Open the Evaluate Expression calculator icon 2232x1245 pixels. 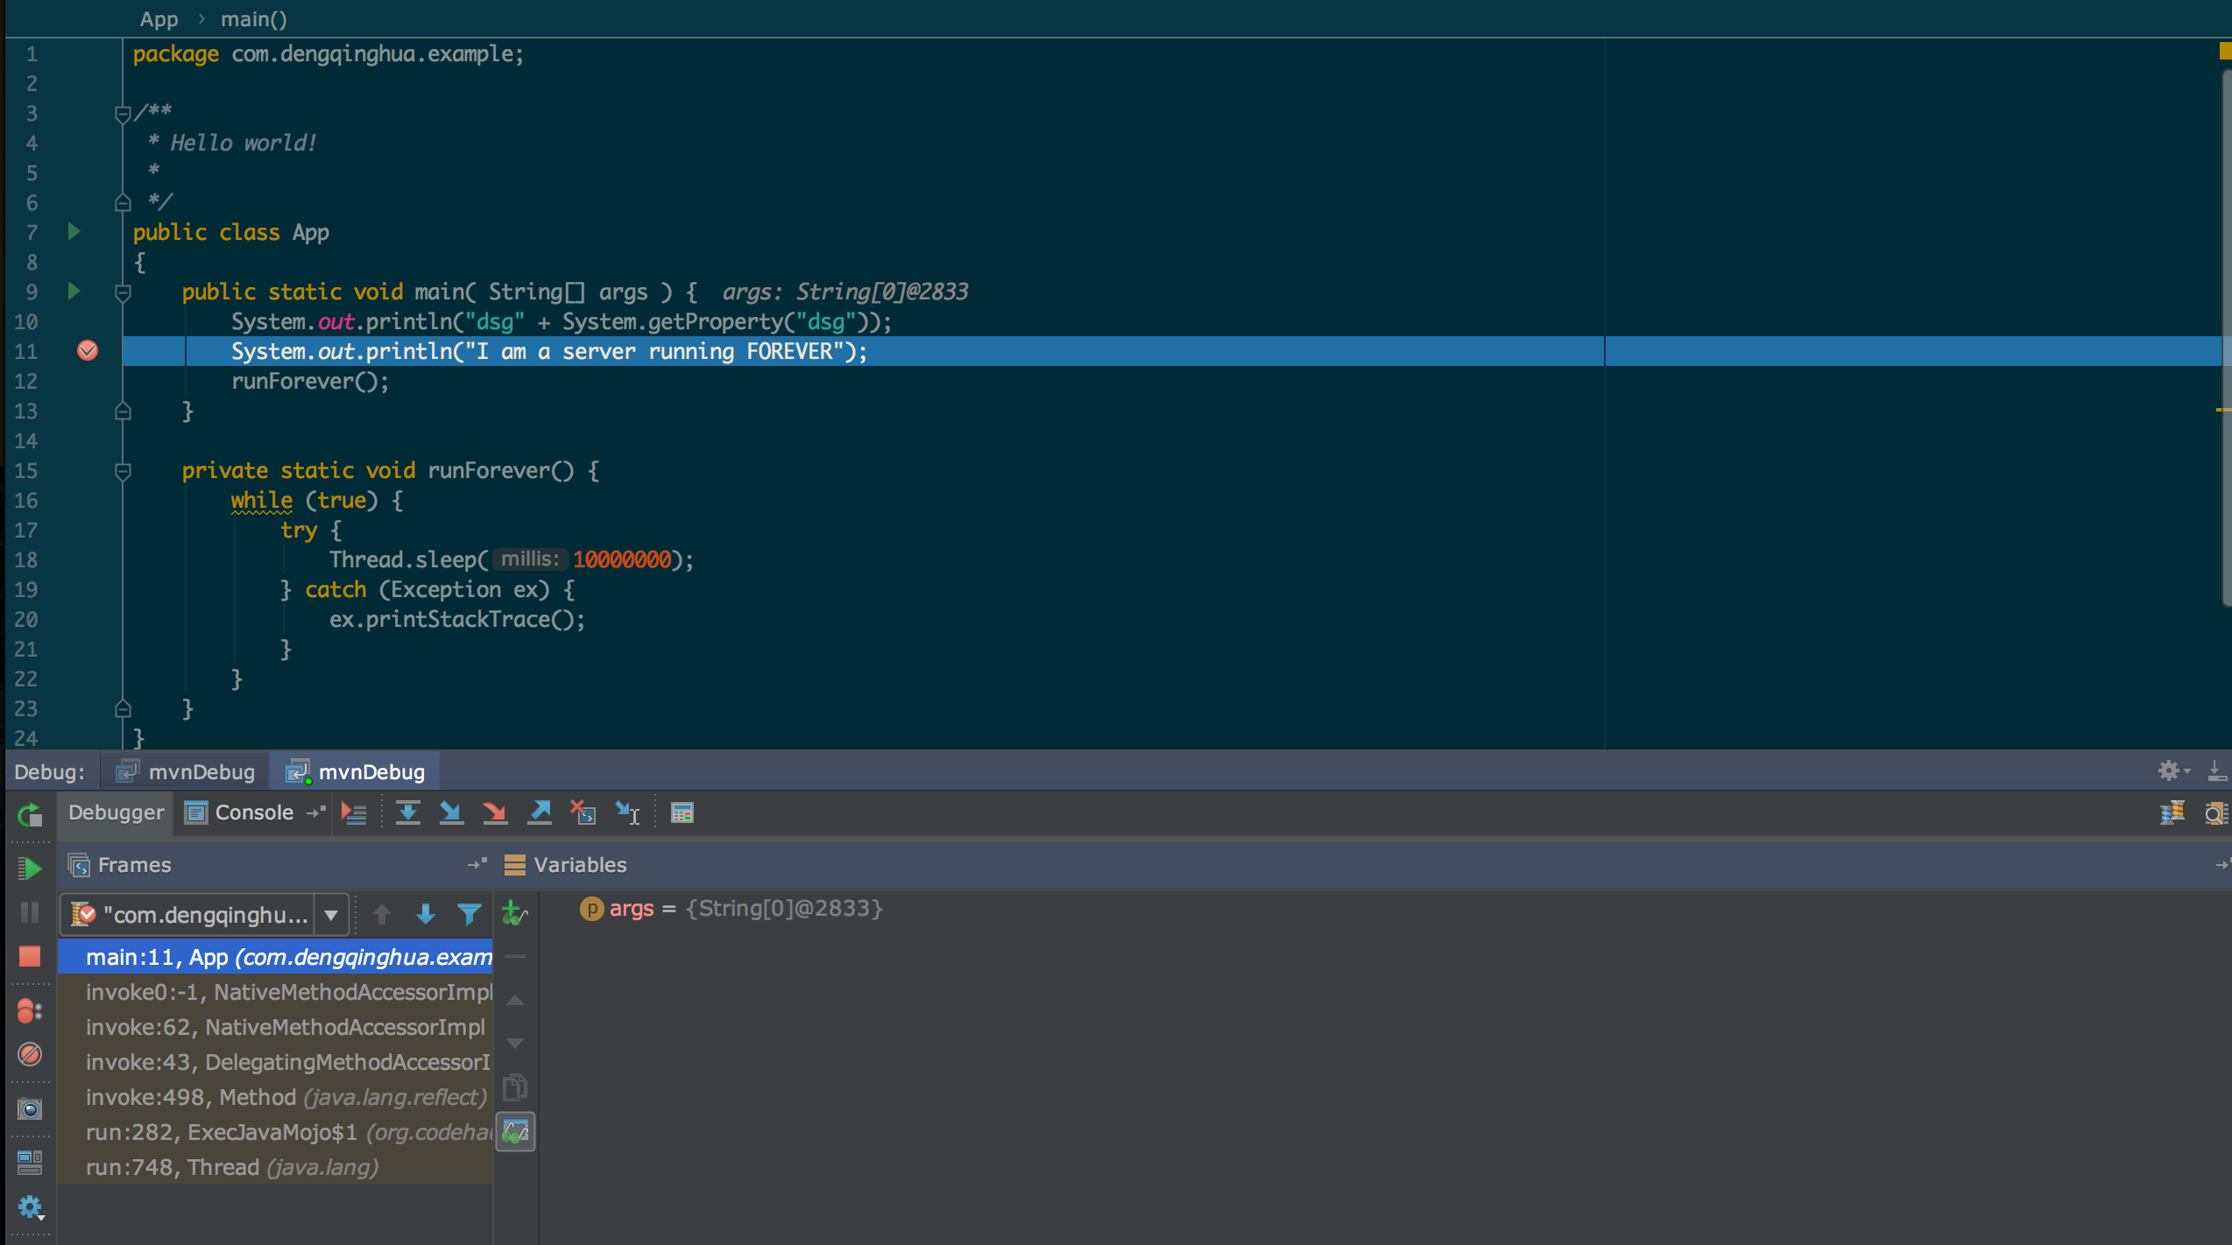coord(682,812)
